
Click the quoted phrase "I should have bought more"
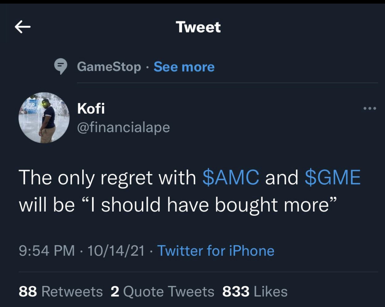point(215,205)
